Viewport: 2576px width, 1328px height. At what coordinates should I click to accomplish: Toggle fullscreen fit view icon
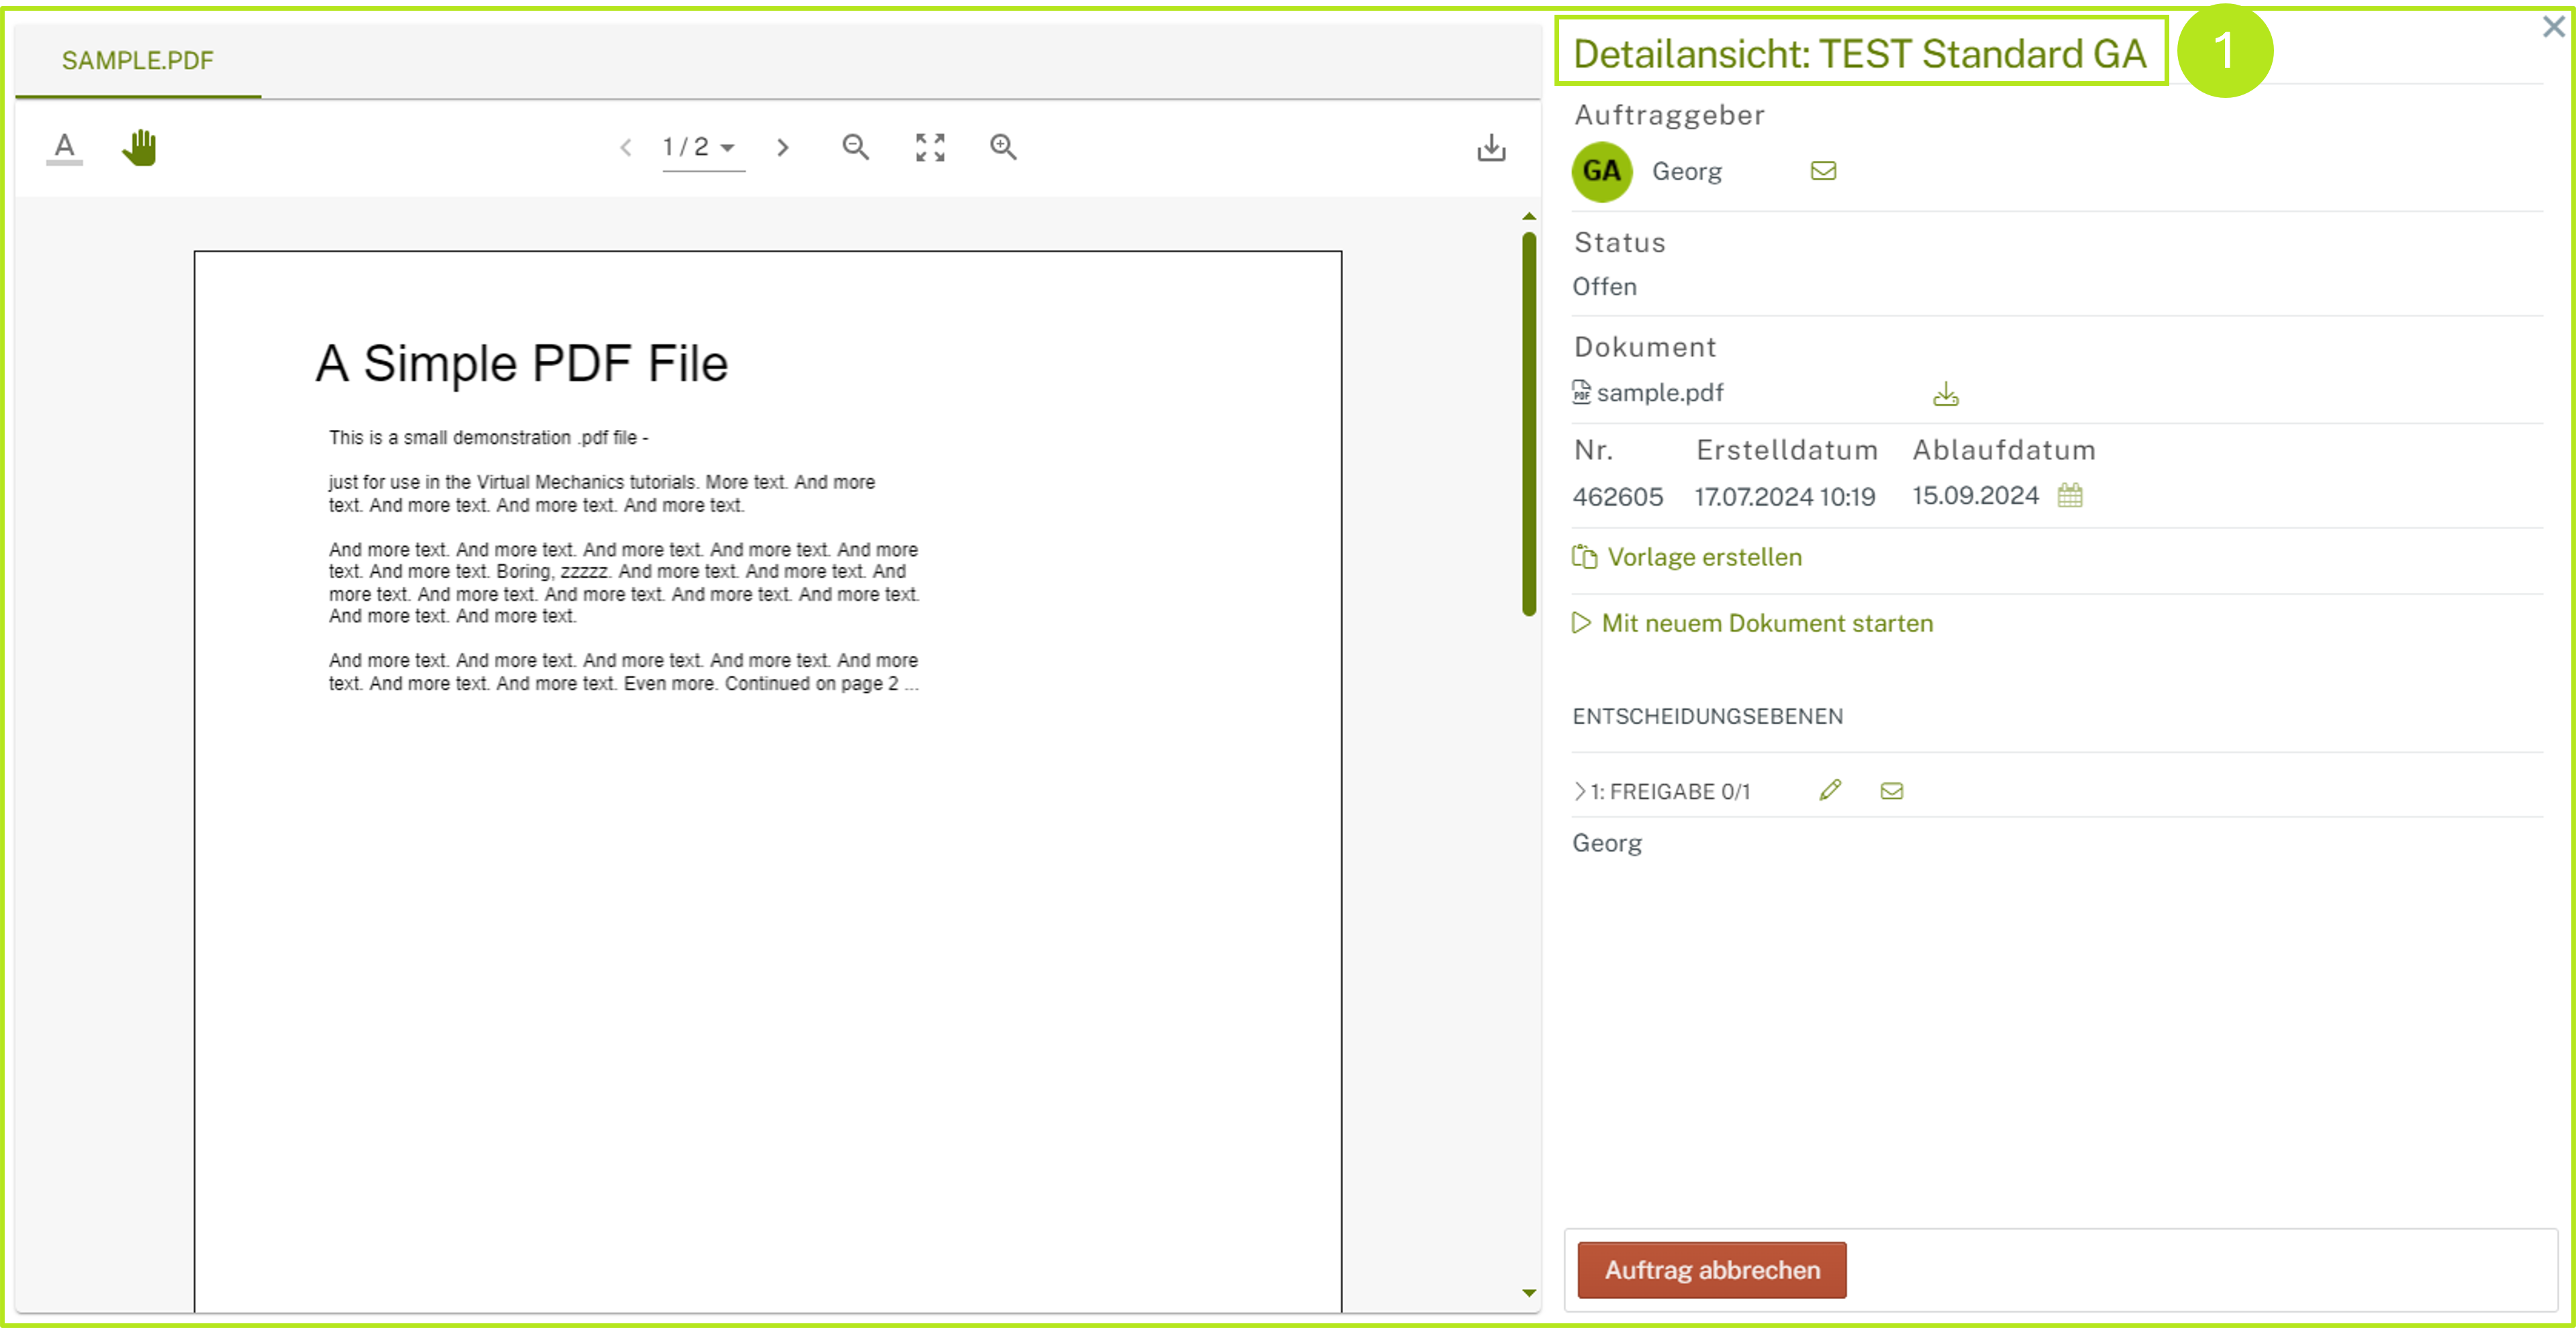[930, 147]
